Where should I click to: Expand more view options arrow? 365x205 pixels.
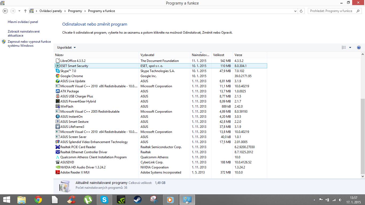click(x=350, y=48)
